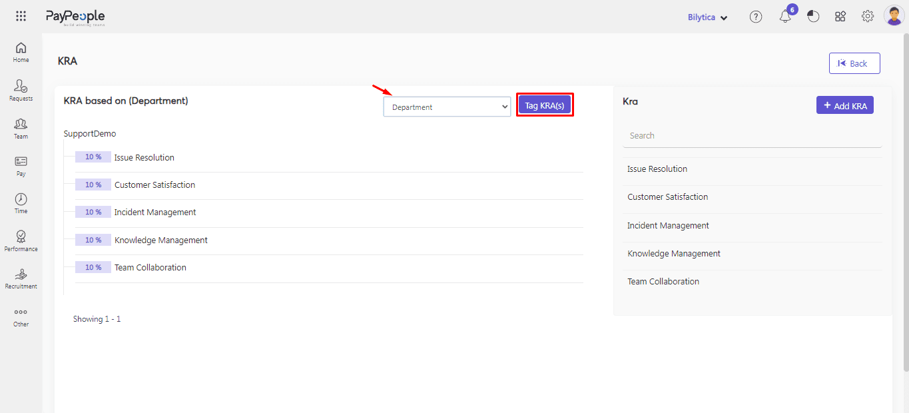The height and width of the screenshot is (413, 909).
Task: Select Customer Satisfaction in Kra list
Action: tap(667, 197)
